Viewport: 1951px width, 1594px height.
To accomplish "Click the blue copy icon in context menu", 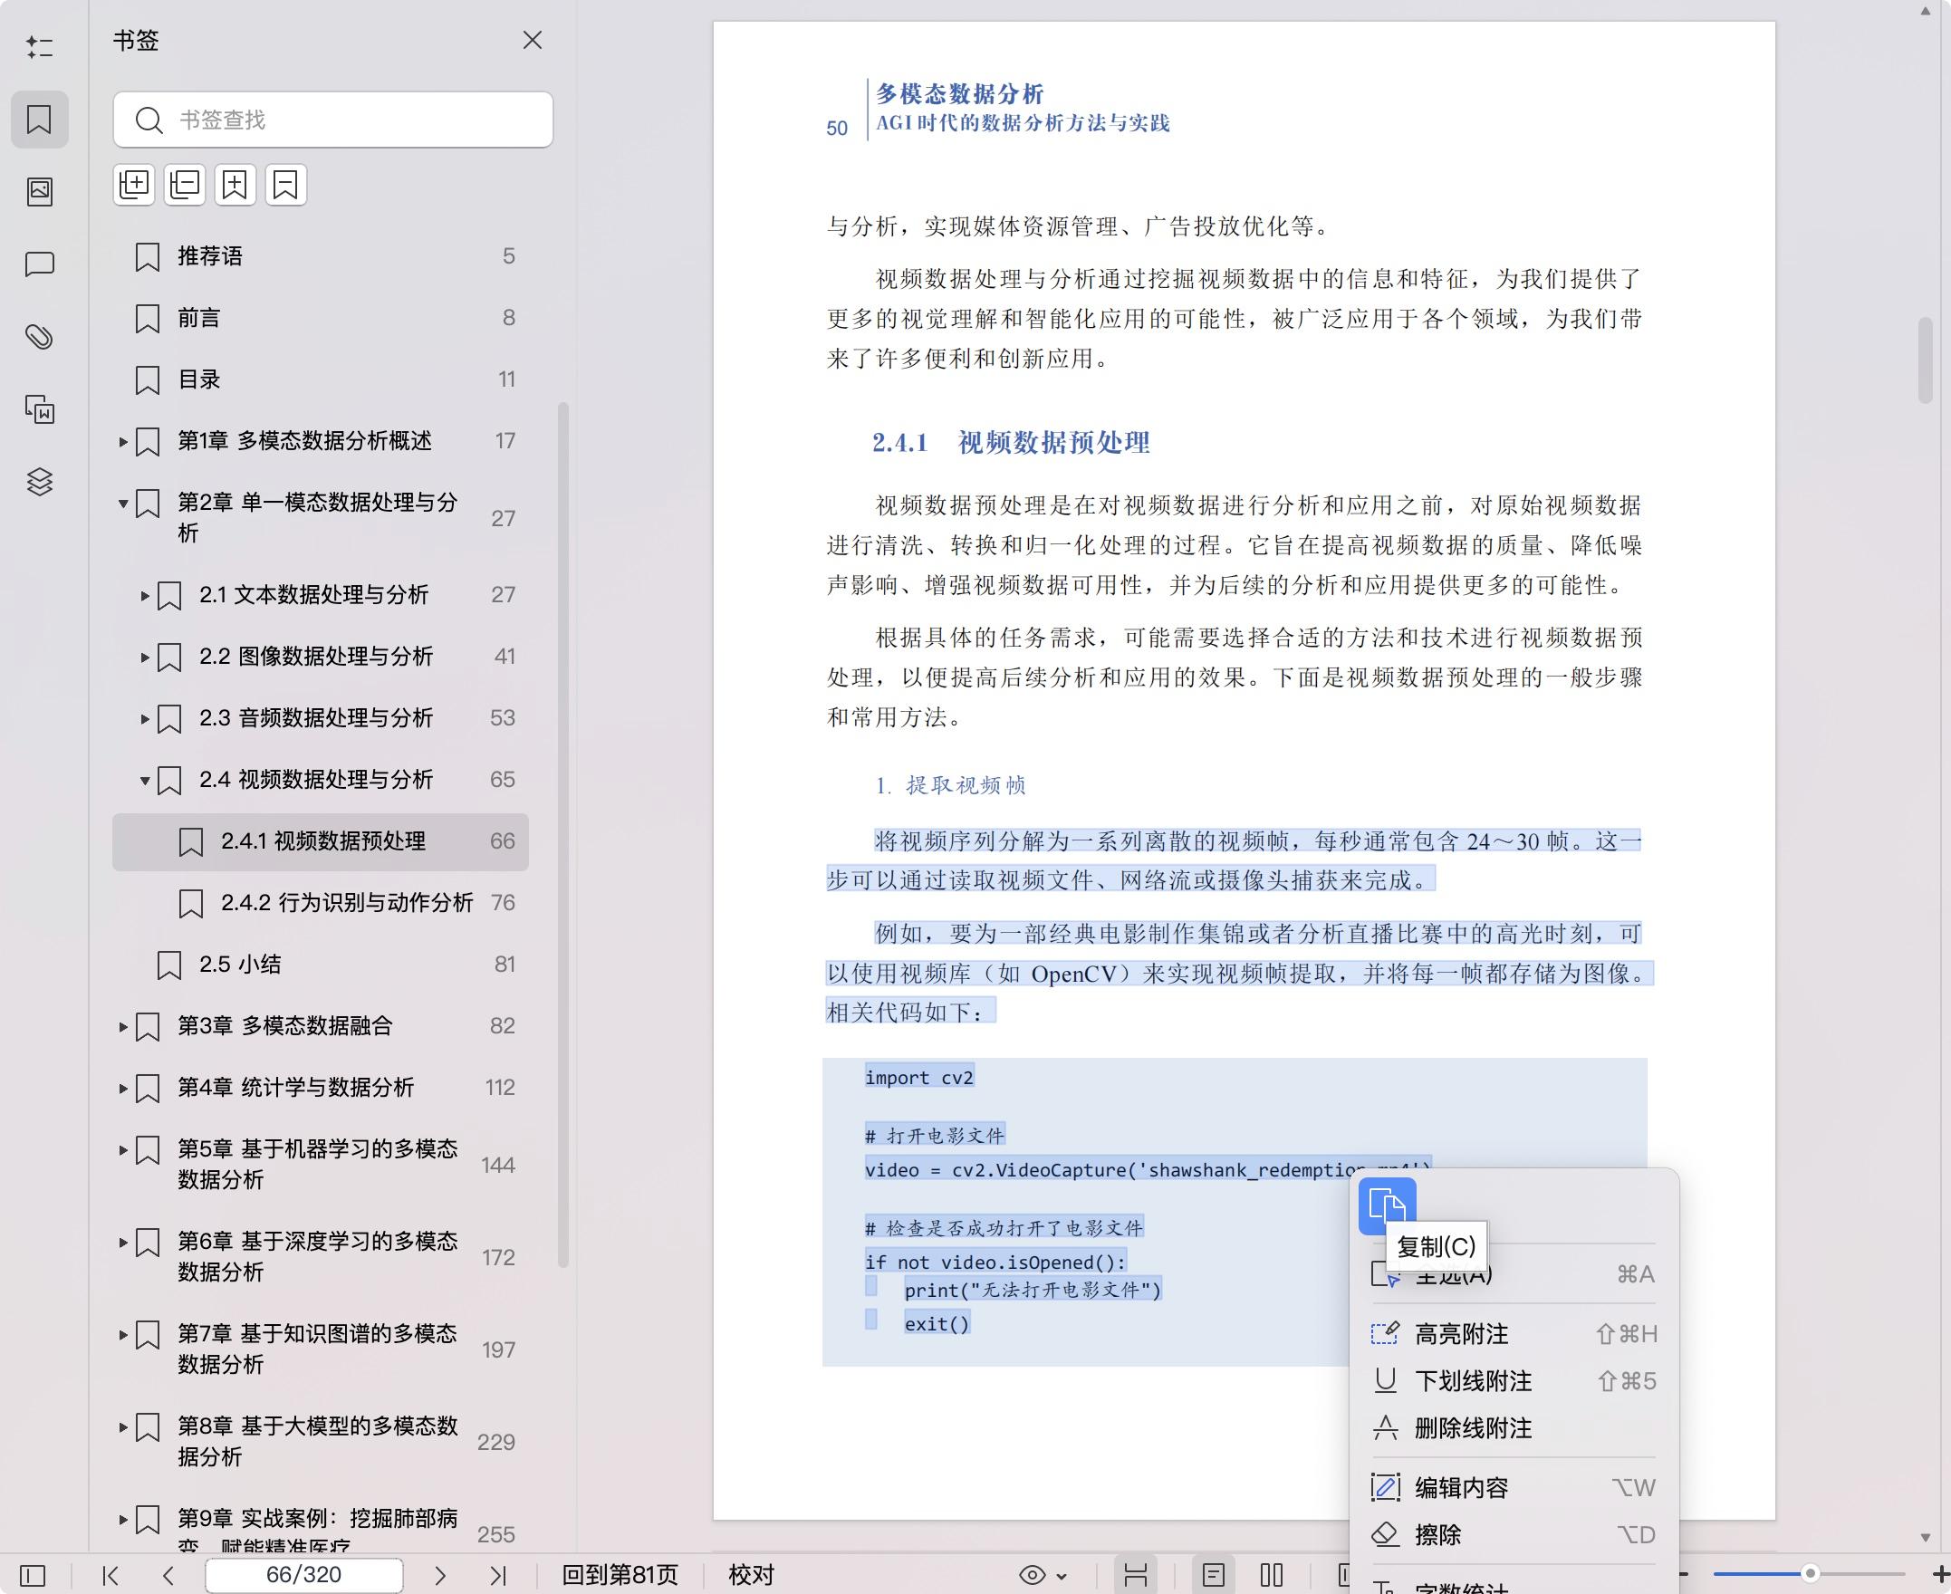I will click(x=1388, y=1205).
